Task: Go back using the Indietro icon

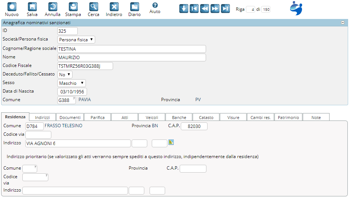Action: tap(114, 7)
